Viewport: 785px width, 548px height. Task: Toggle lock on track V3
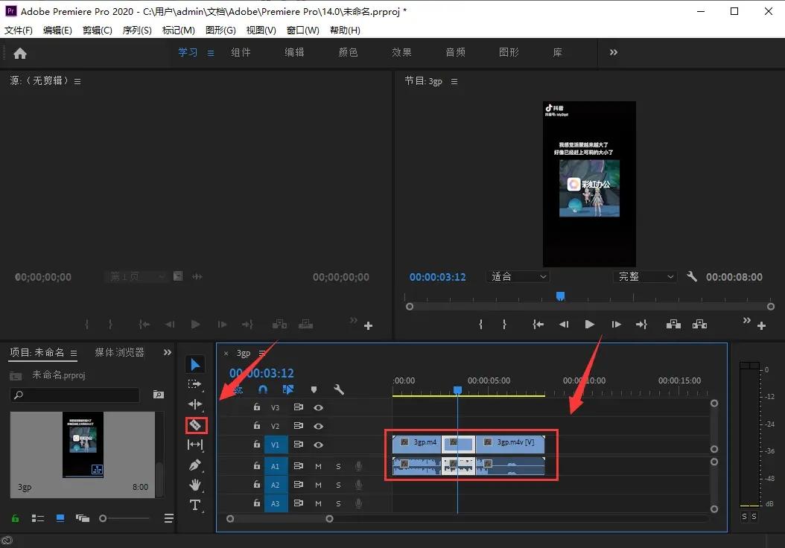pyautogui.click(x=257, y=407)
